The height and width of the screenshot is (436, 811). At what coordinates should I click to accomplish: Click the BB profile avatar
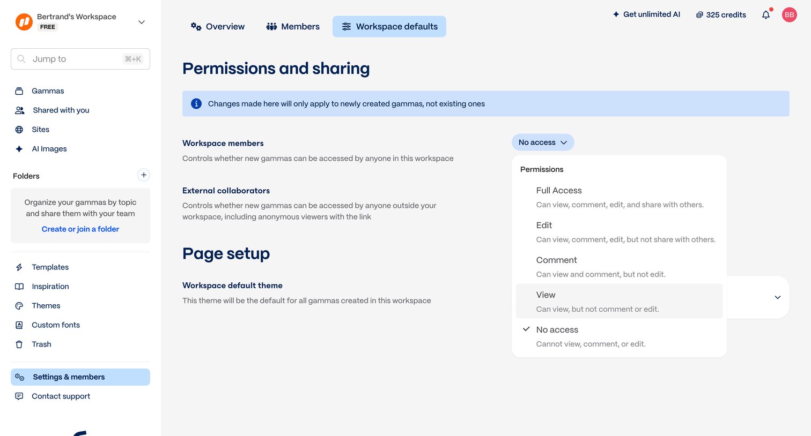(789, 15)
